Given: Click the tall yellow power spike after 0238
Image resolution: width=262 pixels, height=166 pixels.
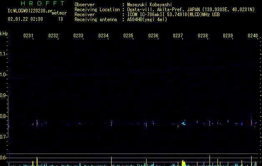Looking at the screenshot, I should coord(210,161).
